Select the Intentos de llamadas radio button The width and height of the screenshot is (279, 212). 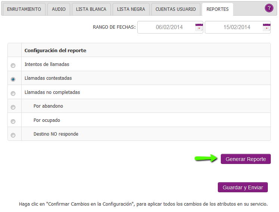click(13, 66)
